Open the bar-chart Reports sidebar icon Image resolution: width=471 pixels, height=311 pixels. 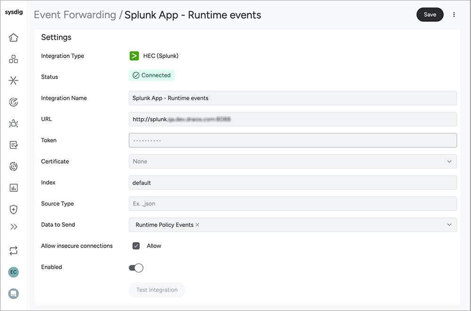14,188
